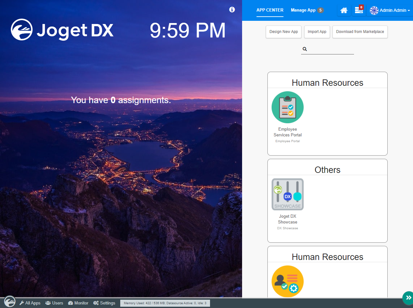The height and width of the screenshot is (308, 413).
Task: Click the Joget logo in bottom bar
Action: click(x=10, y=302)
